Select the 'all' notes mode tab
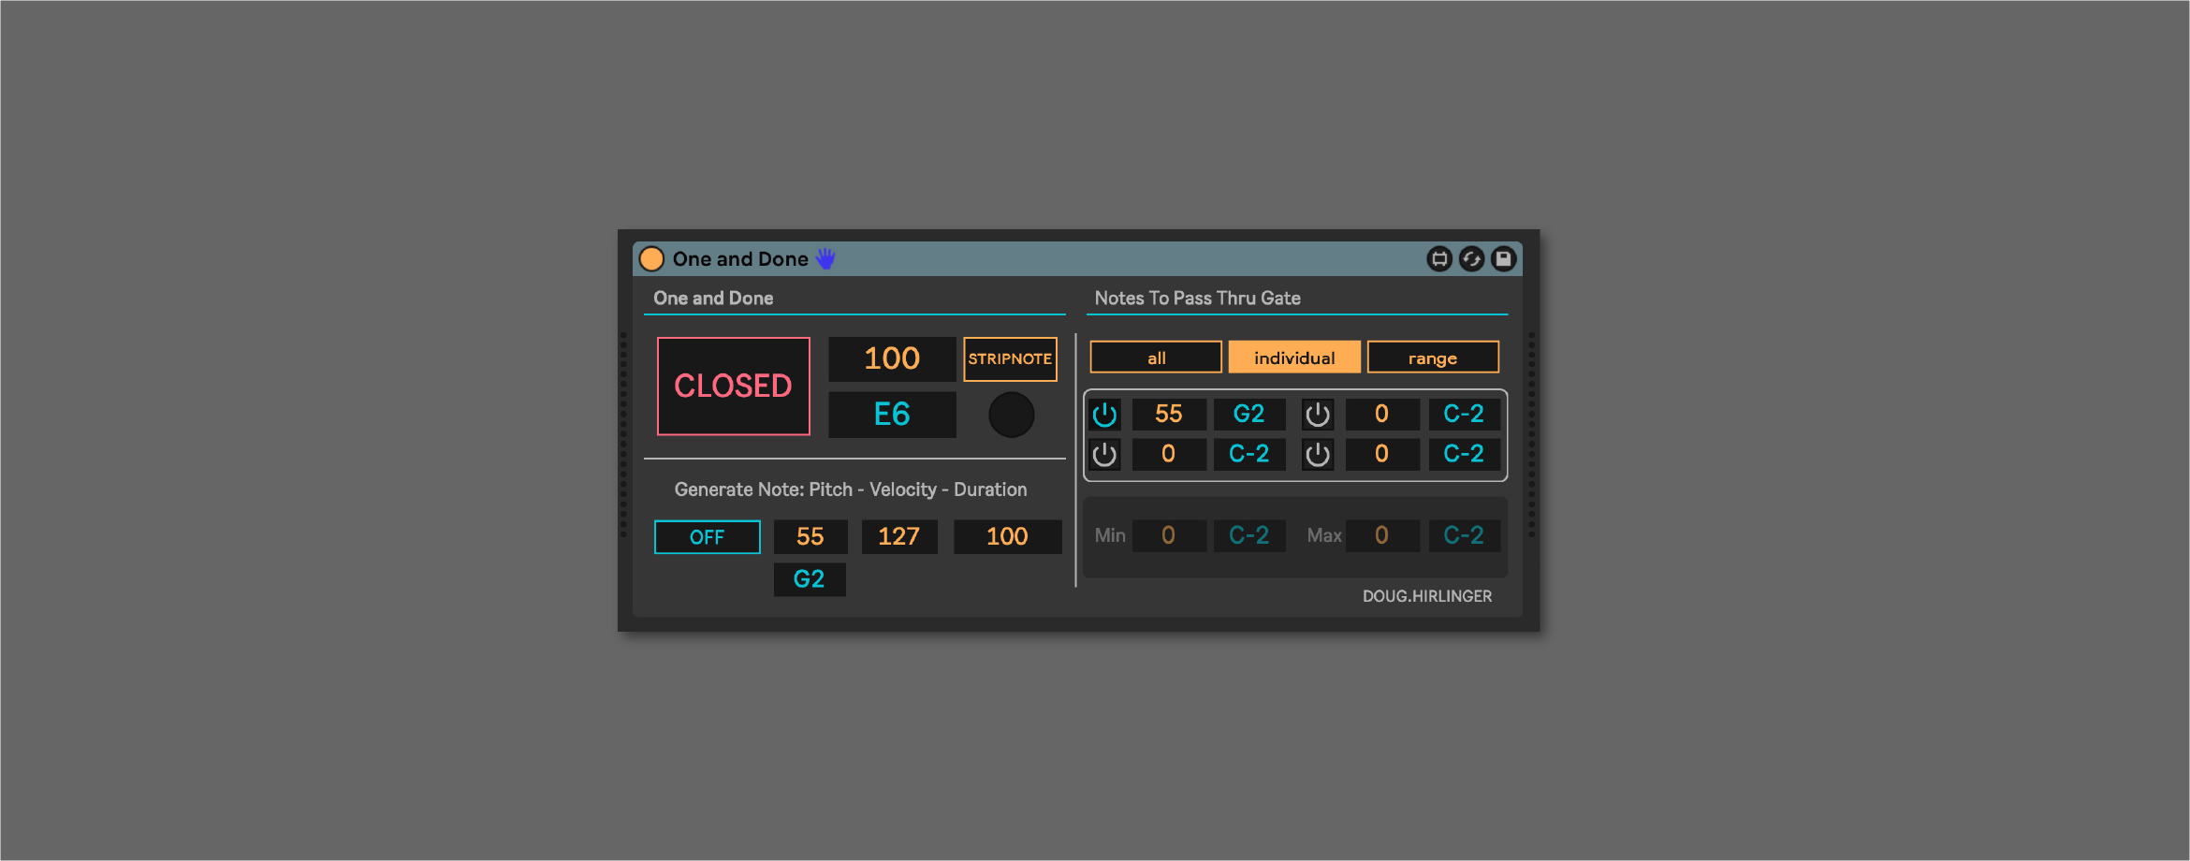 coord(1156,358)
